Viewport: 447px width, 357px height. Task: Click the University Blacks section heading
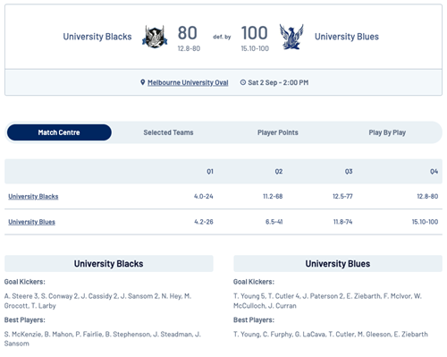pos(109,264)
